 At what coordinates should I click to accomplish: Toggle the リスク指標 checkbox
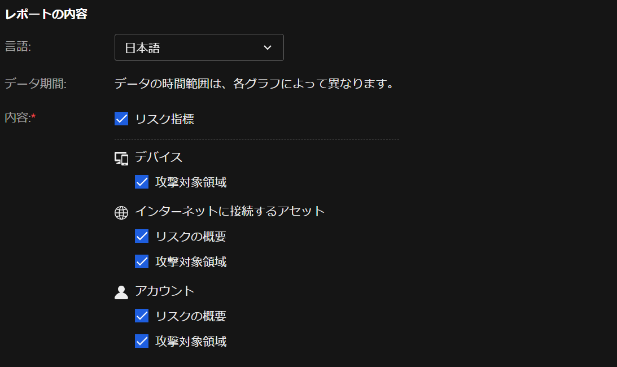click(x=121, y=119)
